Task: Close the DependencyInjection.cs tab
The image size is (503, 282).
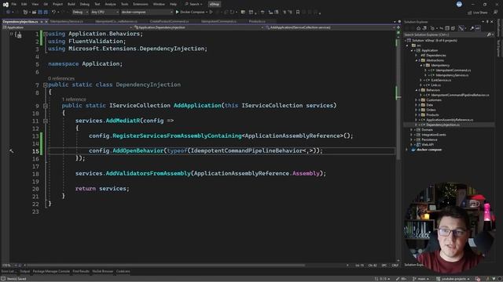Action: (46, 21)
